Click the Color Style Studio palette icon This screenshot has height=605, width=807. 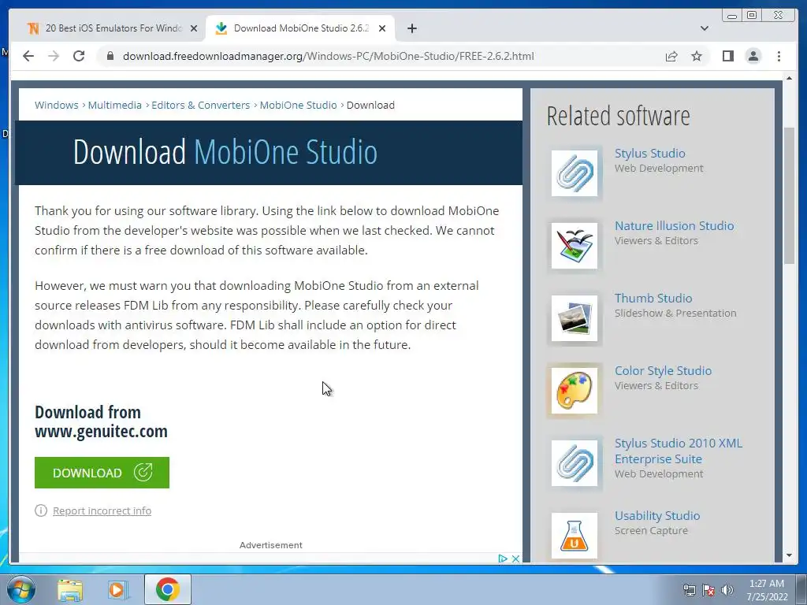(x=575, y=391)
